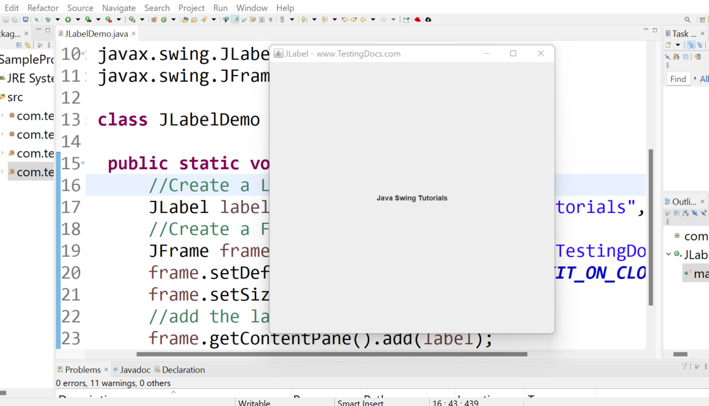Viewport: 709px width, 406px height.
Task: Click the editor horizontal scrollbar
Action: click(330, 354)
